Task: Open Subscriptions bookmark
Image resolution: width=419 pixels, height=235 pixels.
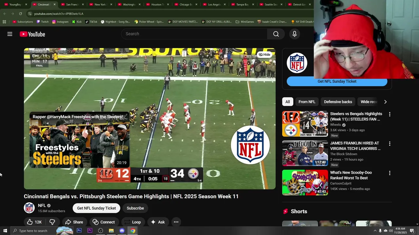Action: [x=23, y=22]
